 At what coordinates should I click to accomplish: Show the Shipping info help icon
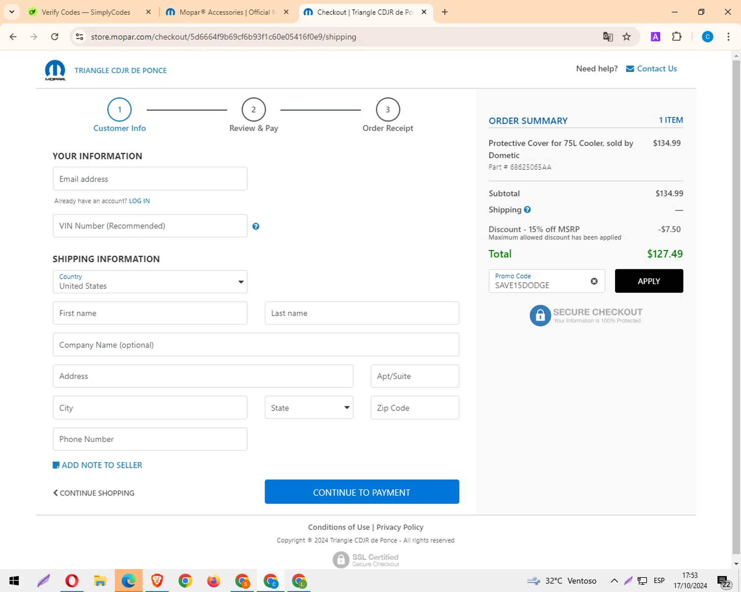[x=527, y=210]
